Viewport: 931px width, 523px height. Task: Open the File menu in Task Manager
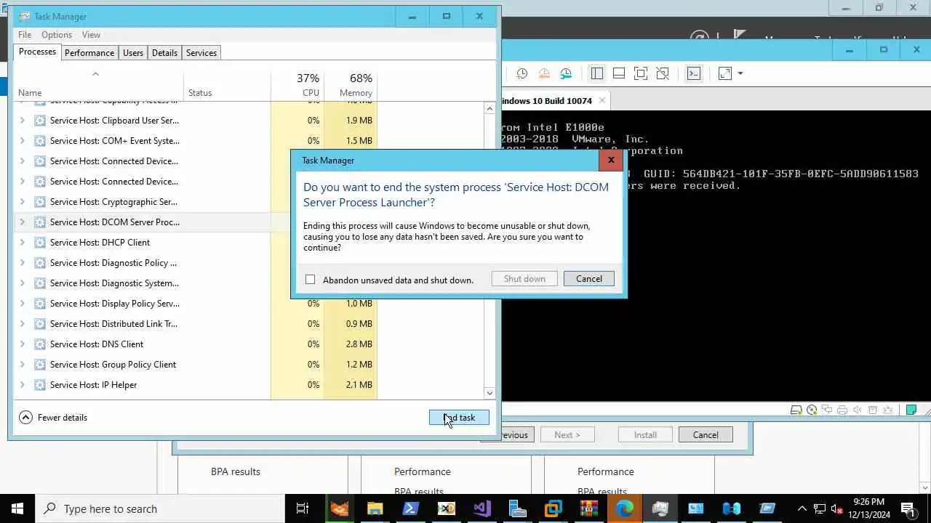[x=25, y=35]
